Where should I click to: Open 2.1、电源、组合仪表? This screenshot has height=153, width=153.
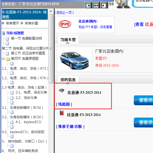(31, 92)
